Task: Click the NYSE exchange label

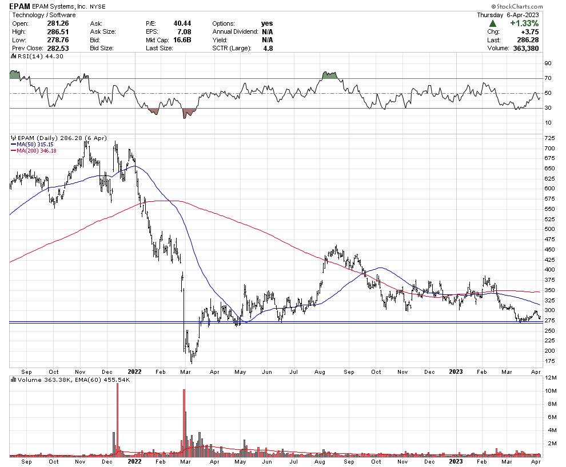Action: pos(97,6)
